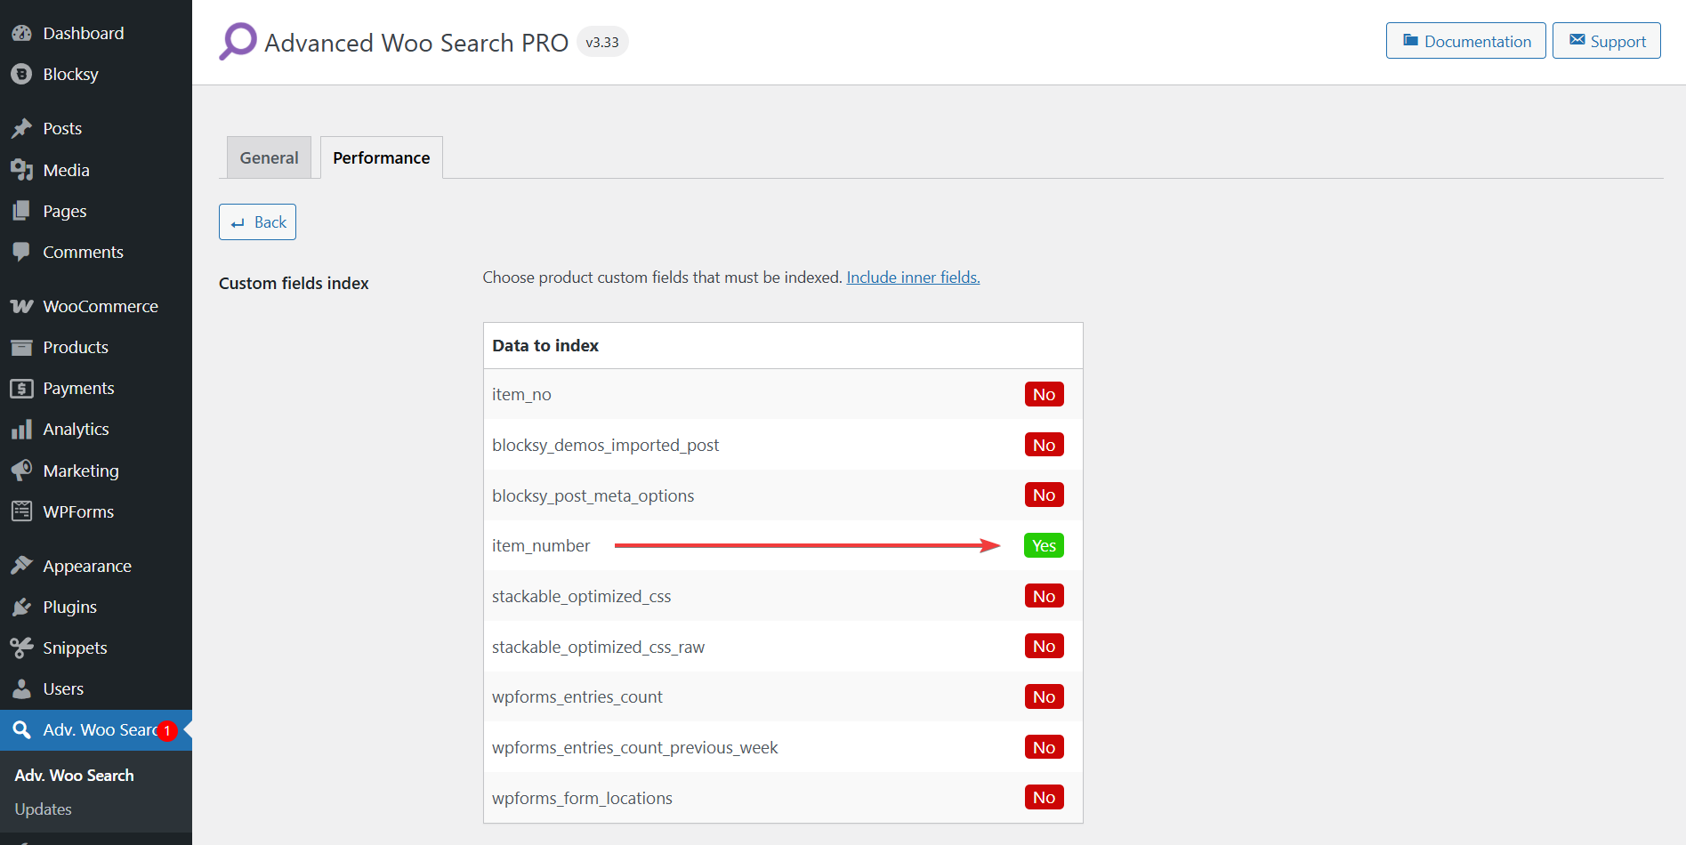
Task: Click the Users person icon
Action: pos(21,688)
